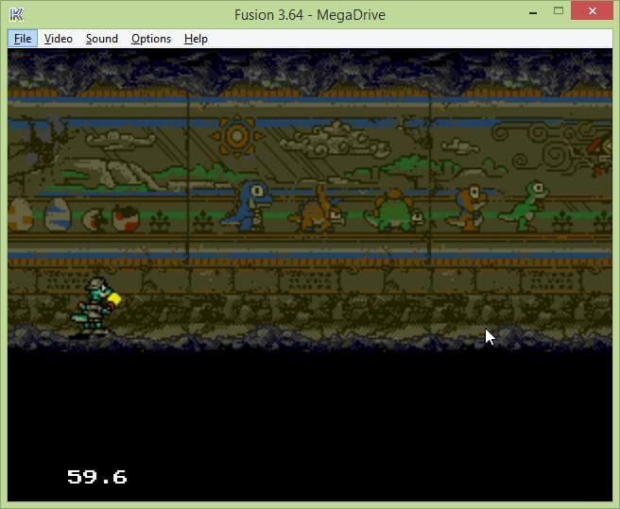Click the 59.6 FPS counter
Screen dimensions: 620x509
click(96, 477)
